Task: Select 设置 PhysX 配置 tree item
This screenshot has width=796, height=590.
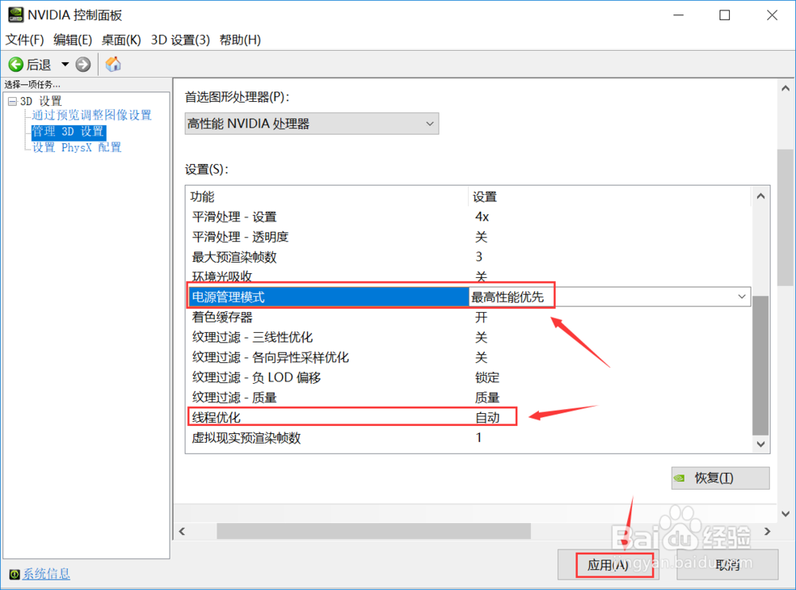Action: coord(76,147)
